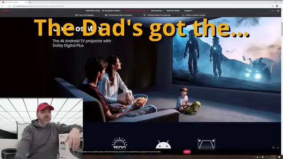Viewport: 283px width, 159px height.
Task: Click the 30-Day Money-Back Guarantee text
Action: click(120, 15)
